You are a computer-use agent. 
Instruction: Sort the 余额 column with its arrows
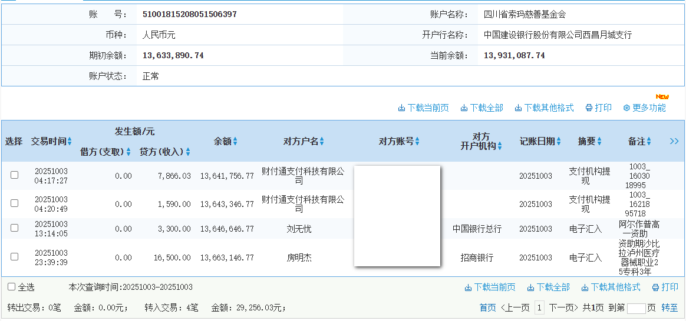235,142
